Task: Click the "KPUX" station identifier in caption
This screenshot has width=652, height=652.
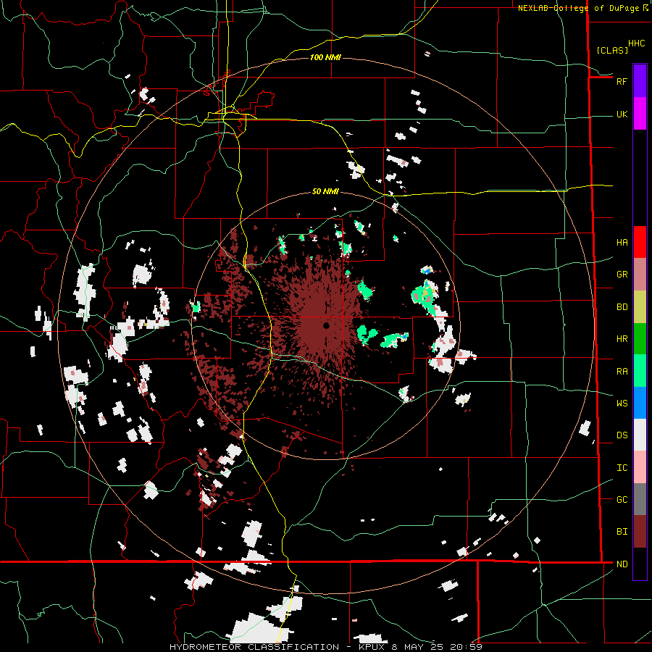Action: [x=372, y=647]
